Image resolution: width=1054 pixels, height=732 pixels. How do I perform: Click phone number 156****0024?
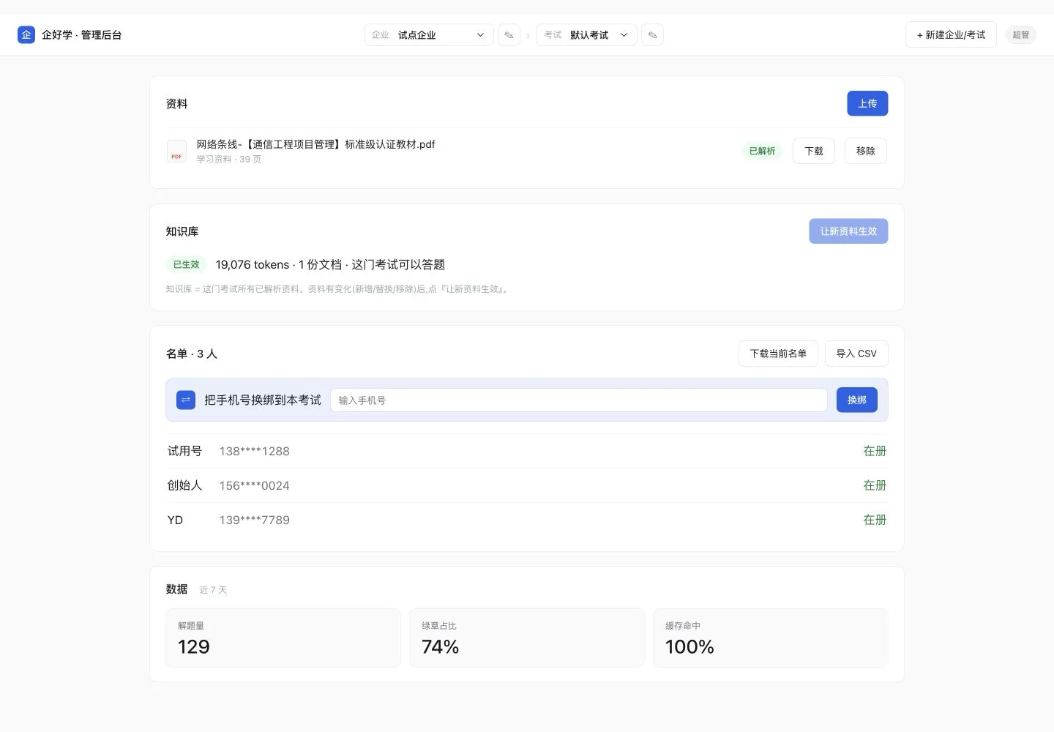254,485
